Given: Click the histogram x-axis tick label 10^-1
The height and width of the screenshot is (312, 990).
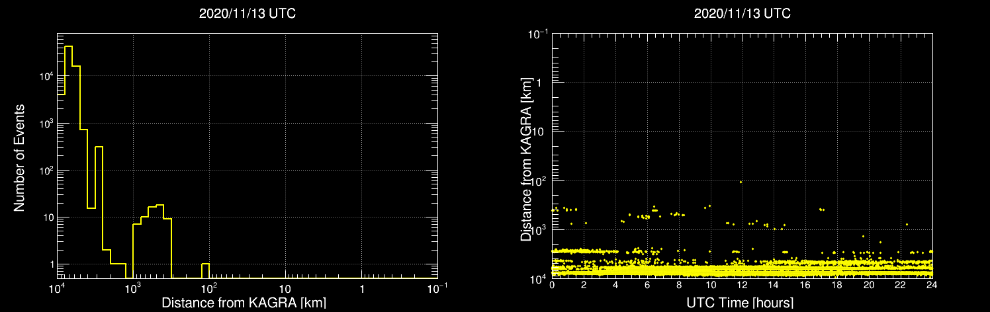Looking at the screenshot, I should [x=437, y=288].
